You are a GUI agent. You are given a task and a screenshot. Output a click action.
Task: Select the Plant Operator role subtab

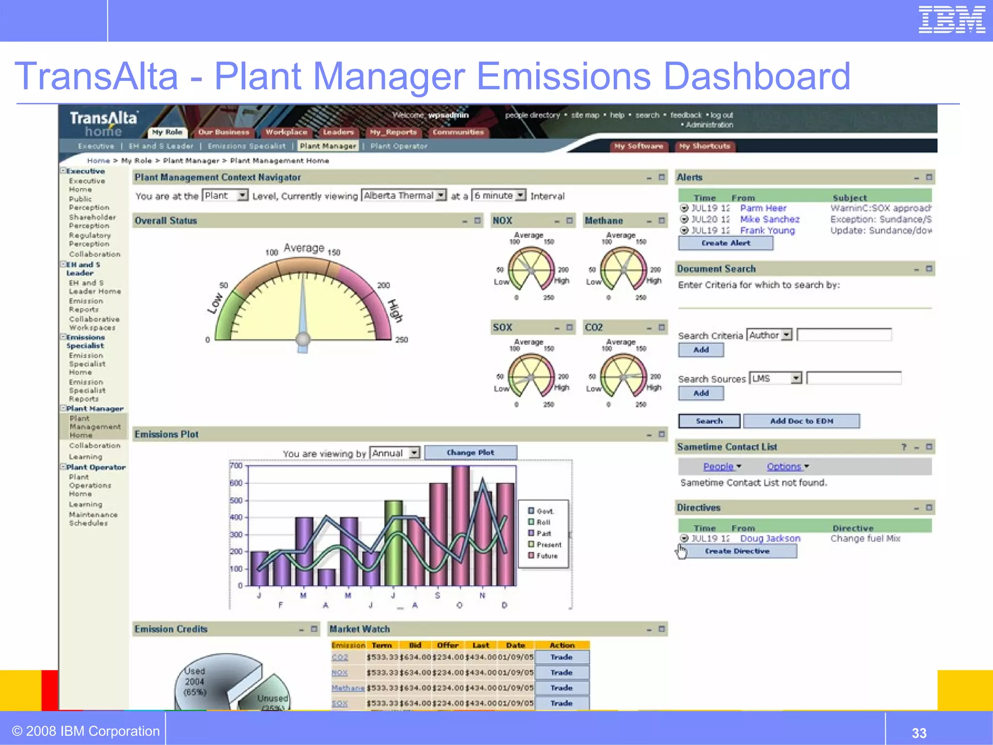pyautogui.click(x=399, y=146)
